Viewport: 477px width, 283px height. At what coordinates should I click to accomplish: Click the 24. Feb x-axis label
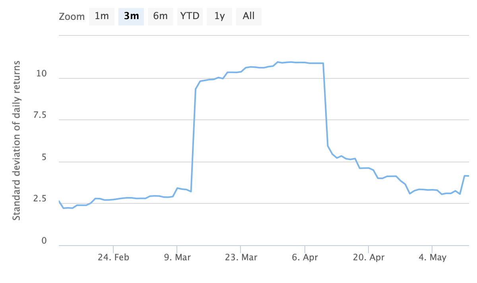113,258
